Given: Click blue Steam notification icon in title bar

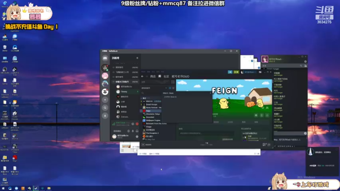Looking at the screenshot, I should (230, 72).
